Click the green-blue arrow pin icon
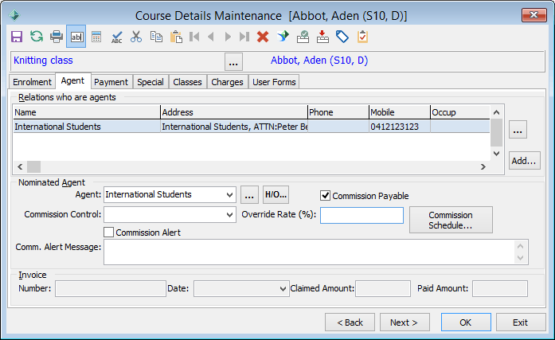Image resolution: width=555 pixels, height=340 pixels. 283,37
